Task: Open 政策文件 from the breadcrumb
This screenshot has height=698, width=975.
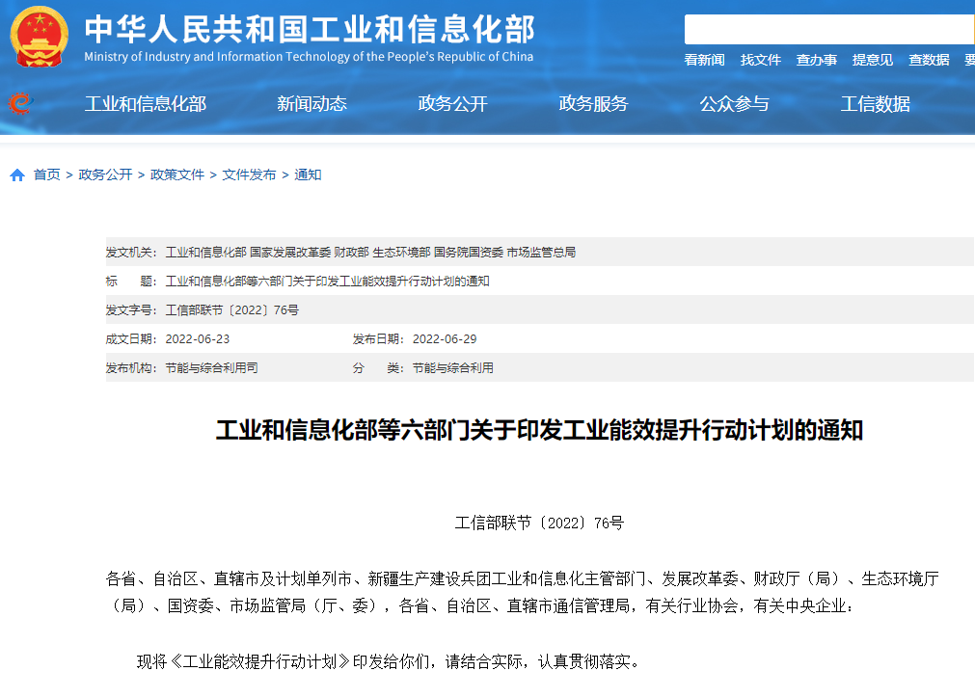Action: [x=176, y=174]
